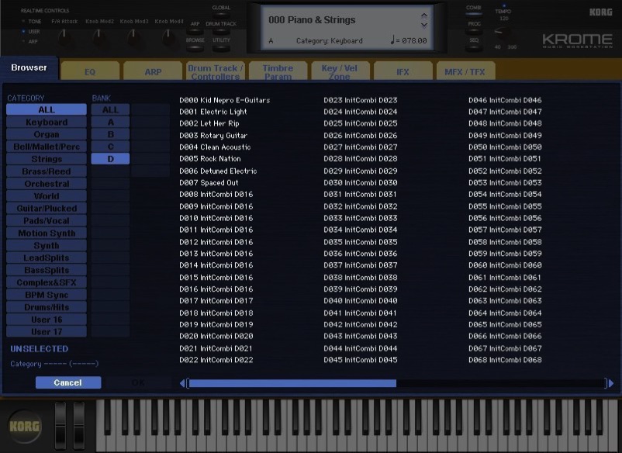This screenshot has height=453, width=622.
Task: Click the BROWSE button
Action: 195,48
